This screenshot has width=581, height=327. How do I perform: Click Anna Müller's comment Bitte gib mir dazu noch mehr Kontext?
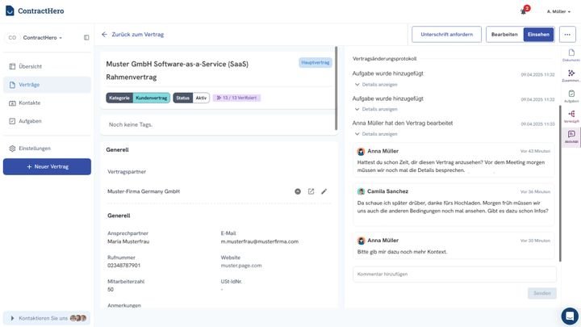pyautogui.click(x=402, y=252)
